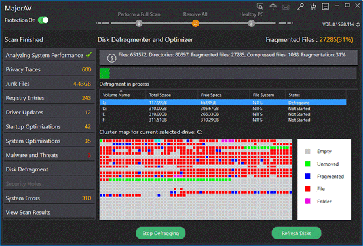Select drive C: row in volume table
363x246 pixels.
point(223,103)
